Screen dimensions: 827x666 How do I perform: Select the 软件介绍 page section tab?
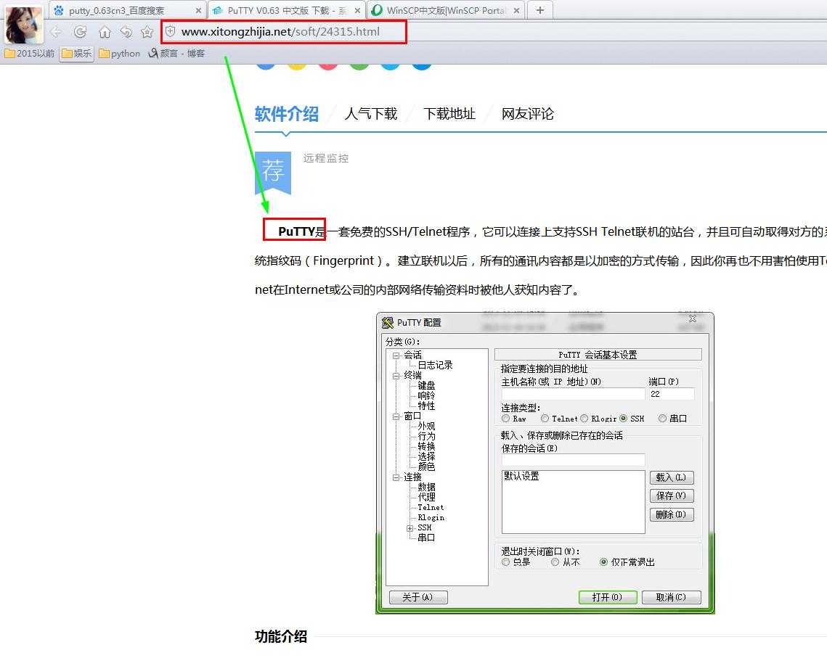coord(286,114)
